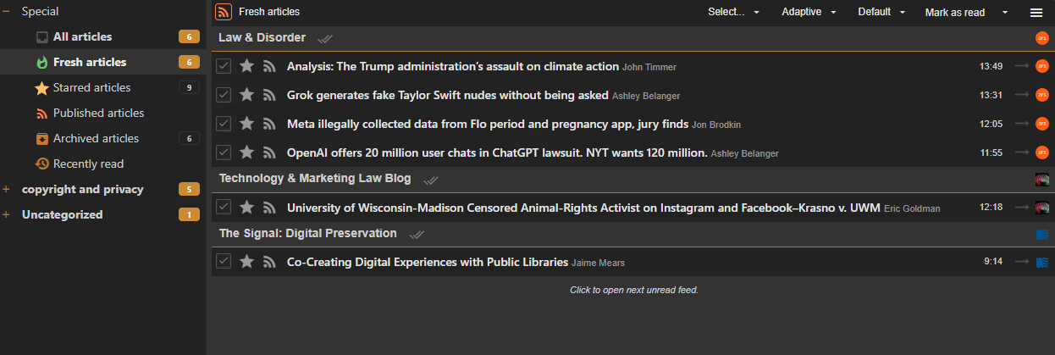This screenshot has height=355, width=1055.
Task: Click arrow icon on Co-Creating Digital Experiences row
Action: [x=1021, y=262]
